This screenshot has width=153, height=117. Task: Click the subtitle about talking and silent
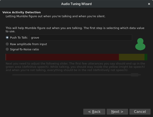point(55,16)
